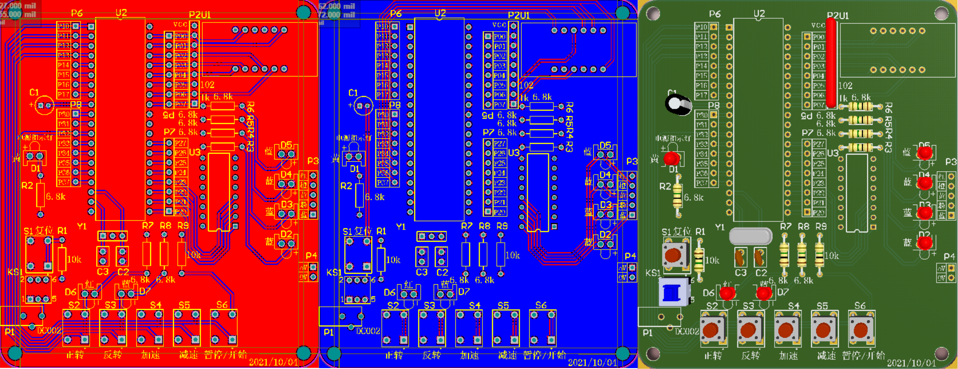The height and width of the screenshot is (369, 958).
Task: Select the R1 10k resistor in 3D view
Action: (699, 260)
